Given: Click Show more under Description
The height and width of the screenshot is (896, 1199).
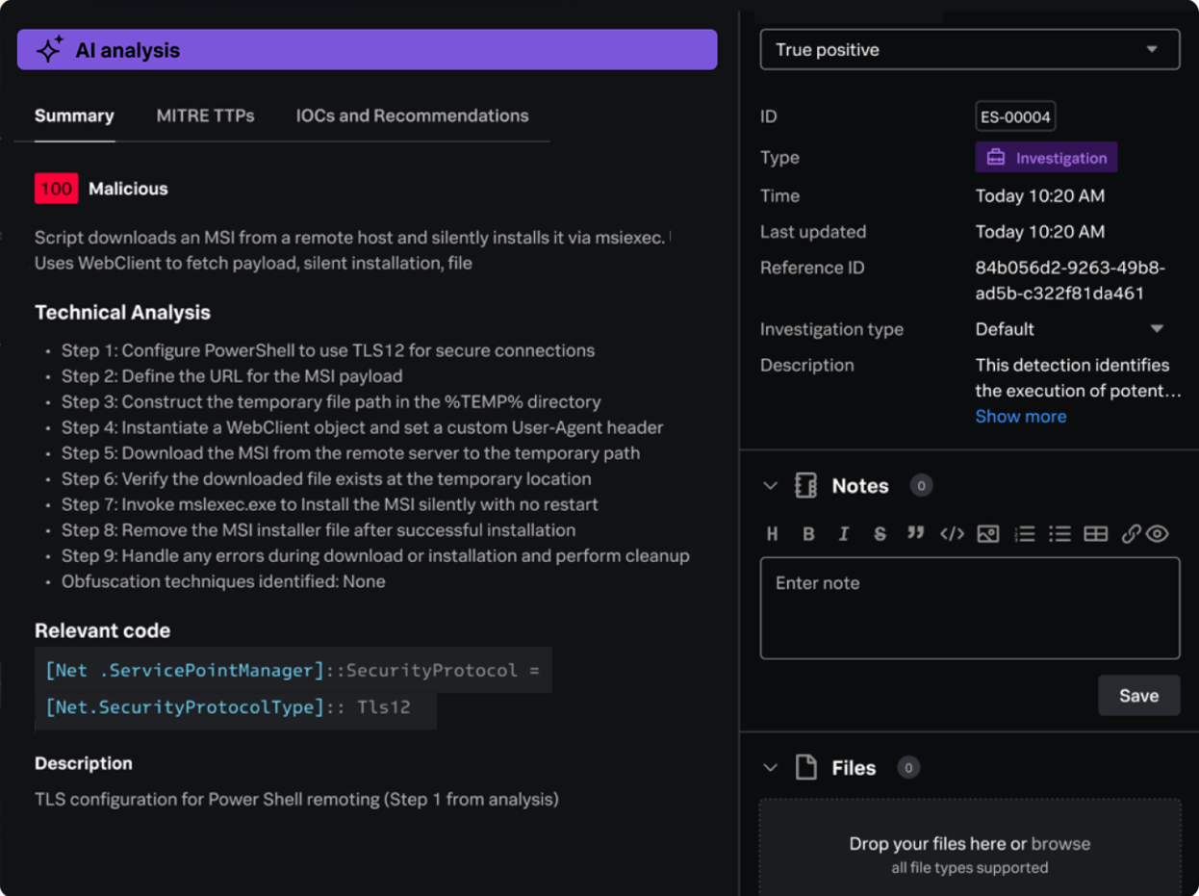Looking at the screenshot, I should click(x=1020, y=417).
